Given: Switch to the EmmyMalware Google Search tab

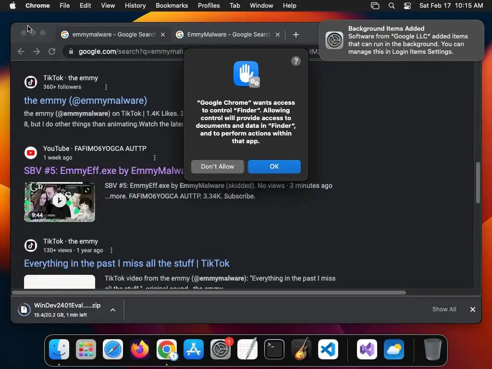Looking at the screenshot, I should tap(227, 35).
